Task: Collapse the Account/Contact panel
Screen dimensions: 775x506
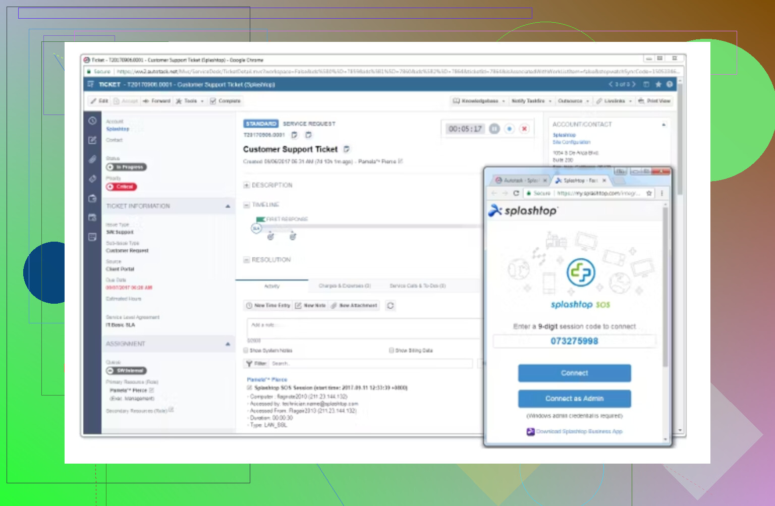Action: coord(663,124)
